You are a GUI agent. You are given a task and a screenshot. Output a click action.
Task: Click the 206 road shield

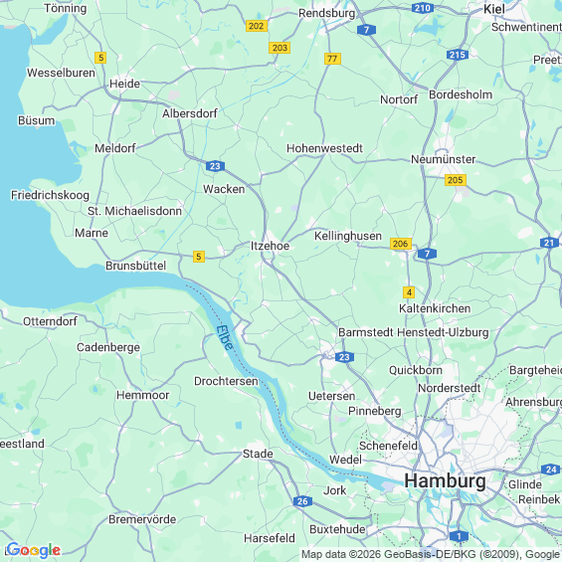(400, 244)
